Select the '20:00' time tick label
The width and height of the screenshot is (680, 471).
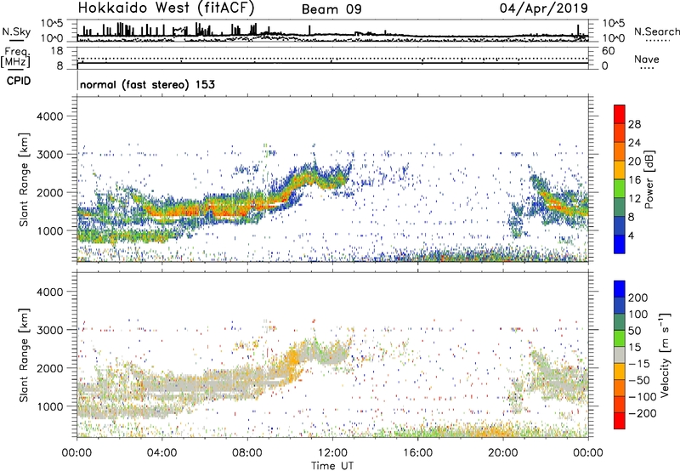tap(502, 453)
